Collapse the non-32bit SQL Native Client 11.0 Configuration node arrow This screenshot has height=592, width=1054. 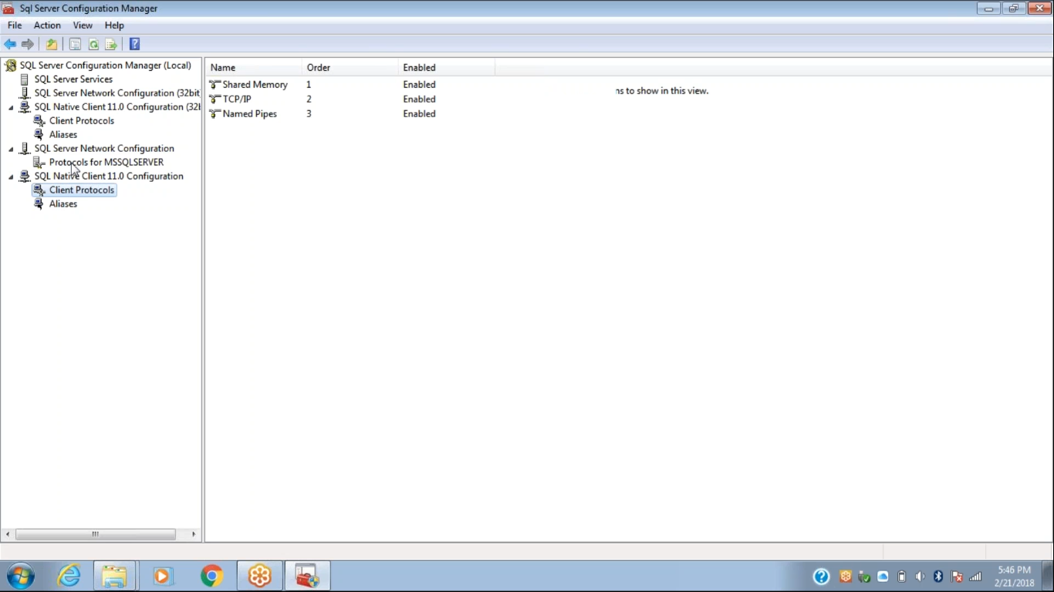(x=11, y=177)
